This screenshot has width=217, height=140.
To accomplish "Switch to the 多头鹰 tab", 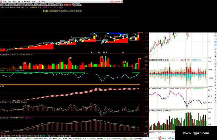I will click(37, 5).
